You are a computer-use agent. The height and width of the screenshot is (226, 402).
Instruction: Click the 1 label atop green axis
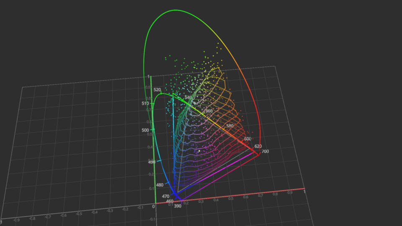(148, 77)
